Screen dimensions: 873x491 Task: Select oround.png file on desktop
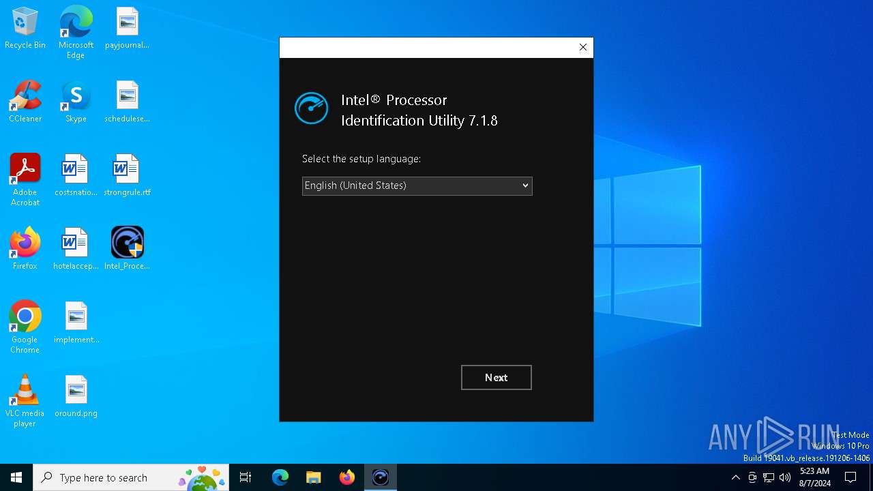pyautogui.click(x=76, y=396)
